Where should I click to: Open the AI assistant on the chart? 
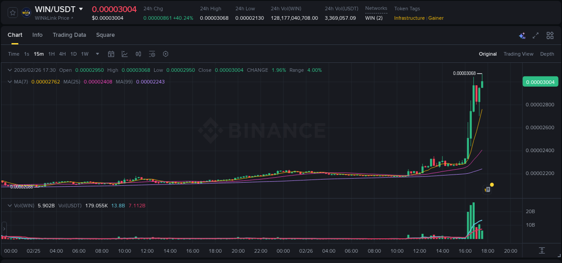click(x=522, y=35)
